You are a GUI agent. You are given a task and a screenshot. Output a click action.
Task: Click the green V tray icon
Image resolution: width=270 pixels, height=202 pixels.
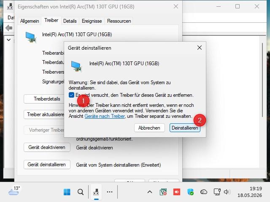163,192
